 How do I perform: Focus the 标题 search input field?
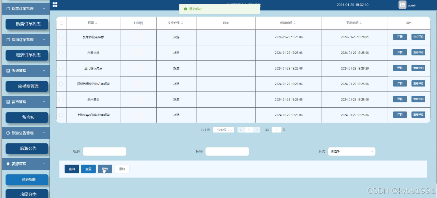pos(105,151)
